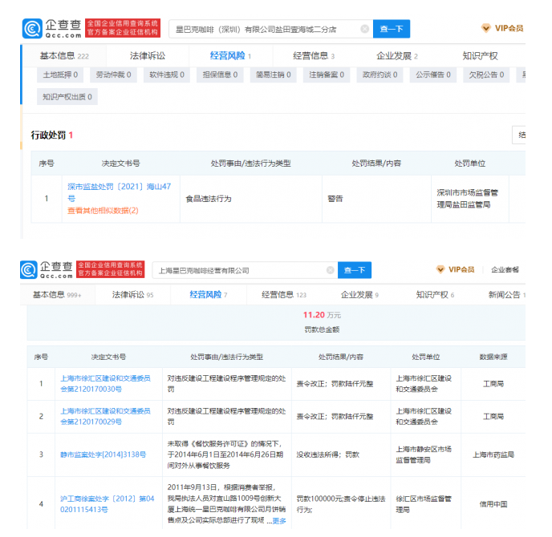This screenshot has height=537, width=552.
Task: Open the 上海市徐汇区建设和交通委员会第2120170030号 document link
Action: coord(105,384)
